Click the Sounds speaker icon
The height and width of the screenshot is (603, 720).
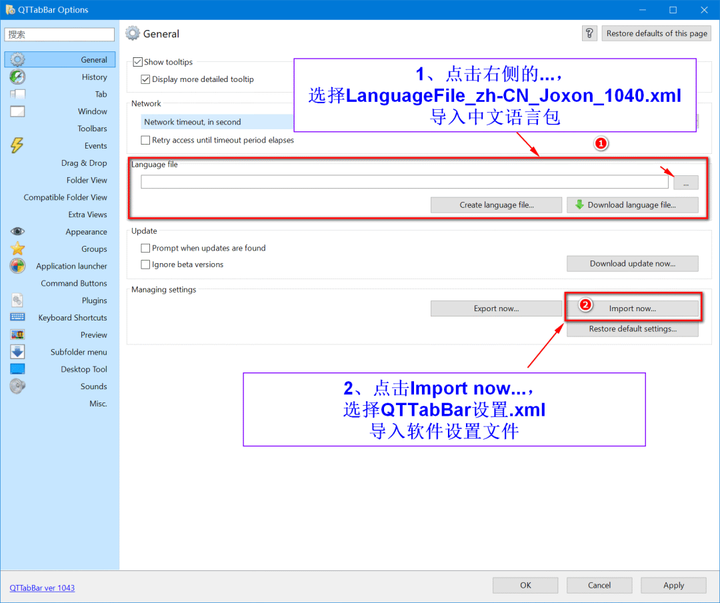[x=17, y=386]
